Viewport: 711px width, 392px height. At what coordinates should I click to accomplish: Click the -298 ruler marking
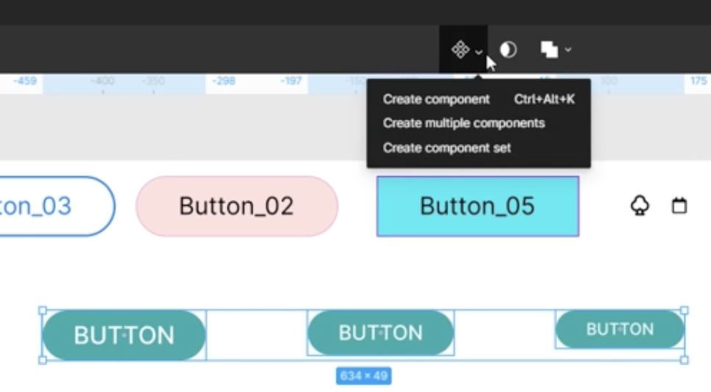[224, 81]
